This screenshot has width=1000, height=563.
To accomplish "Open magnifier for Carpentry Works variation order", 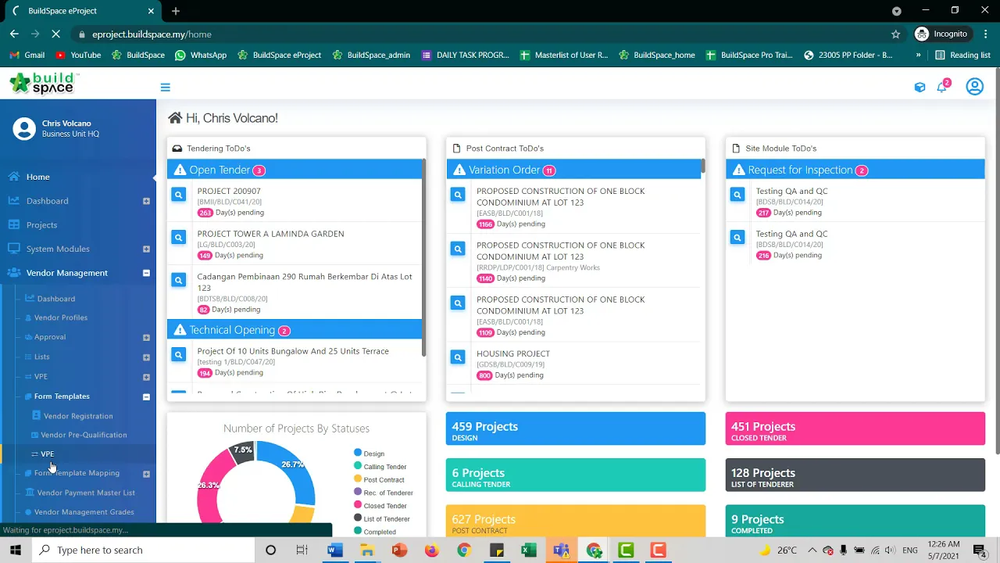I will point(458,249).
